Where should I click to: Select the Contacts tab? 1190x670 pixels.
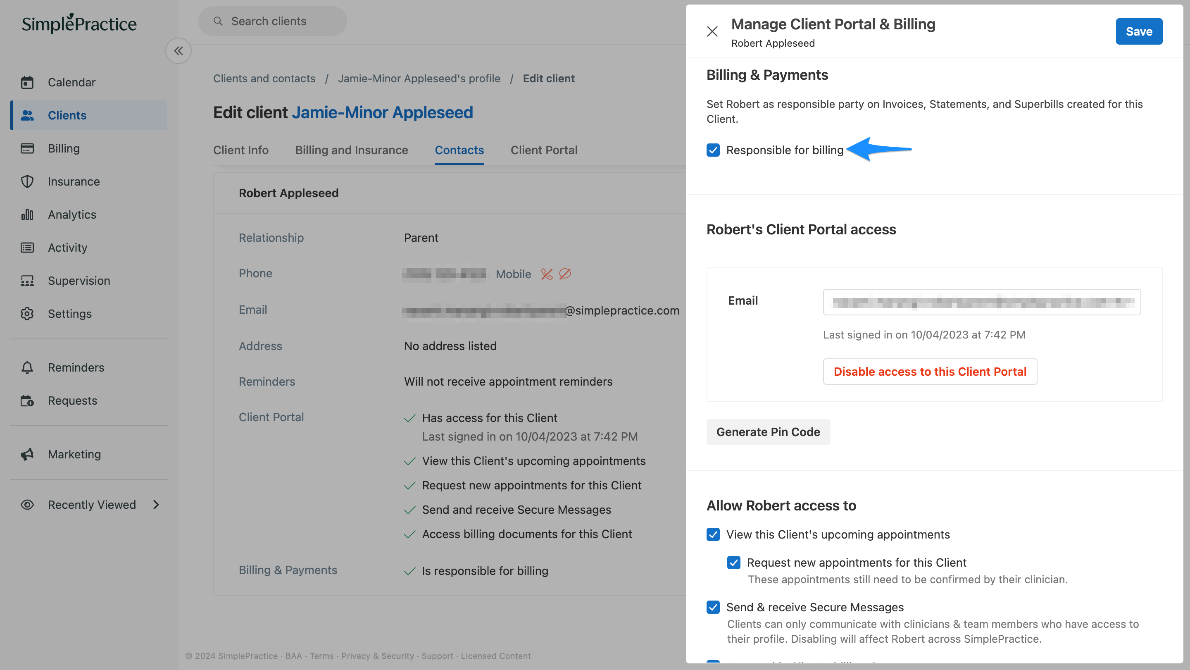[x=459, y=150]
